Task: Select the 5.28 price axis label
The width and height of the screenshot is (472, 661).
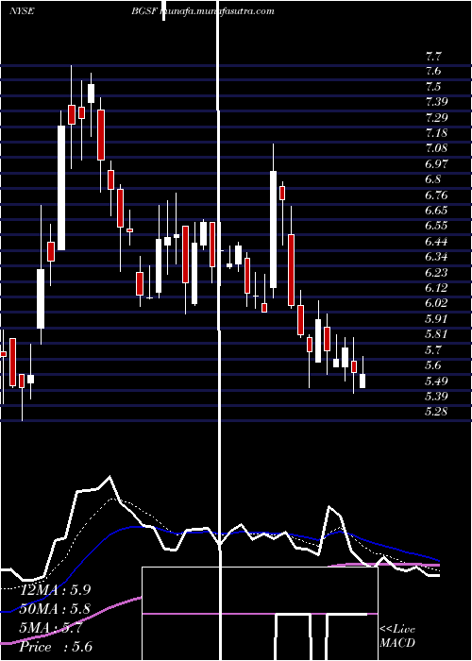Action: point(436,412)
